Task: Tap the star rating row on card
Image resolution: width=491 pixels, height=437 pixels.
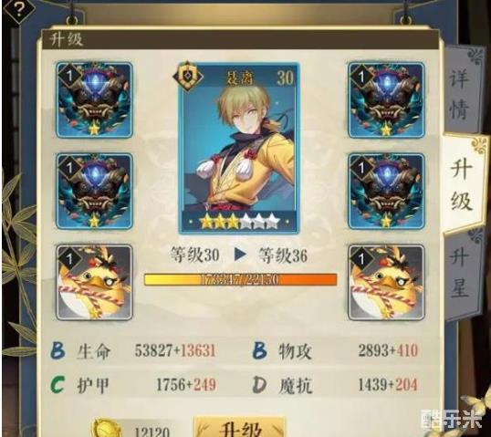Action: pyautogui.click(x=239, y=221)
